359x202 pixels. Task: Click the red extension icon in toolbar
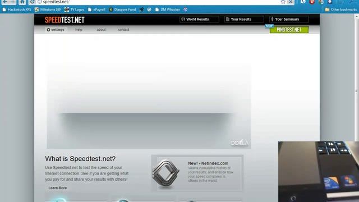pos(312,2)
